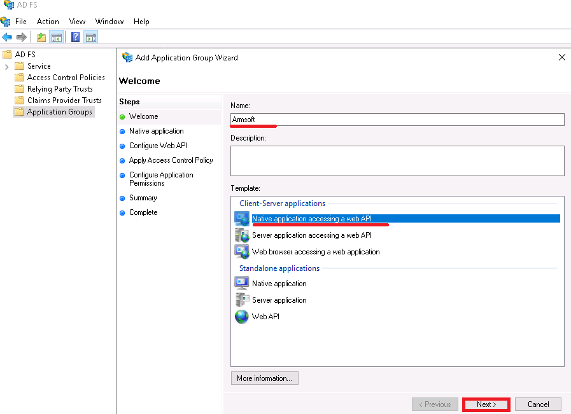Image resolution: width=571 pixels, height=414 pixels.
Task: Expand the Service tree node
Action: point(6,67)
